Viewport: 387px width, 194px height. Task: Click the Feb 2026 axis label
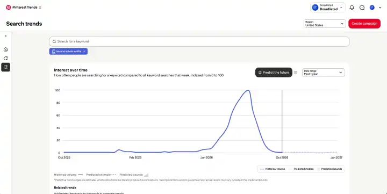point(135,157)
